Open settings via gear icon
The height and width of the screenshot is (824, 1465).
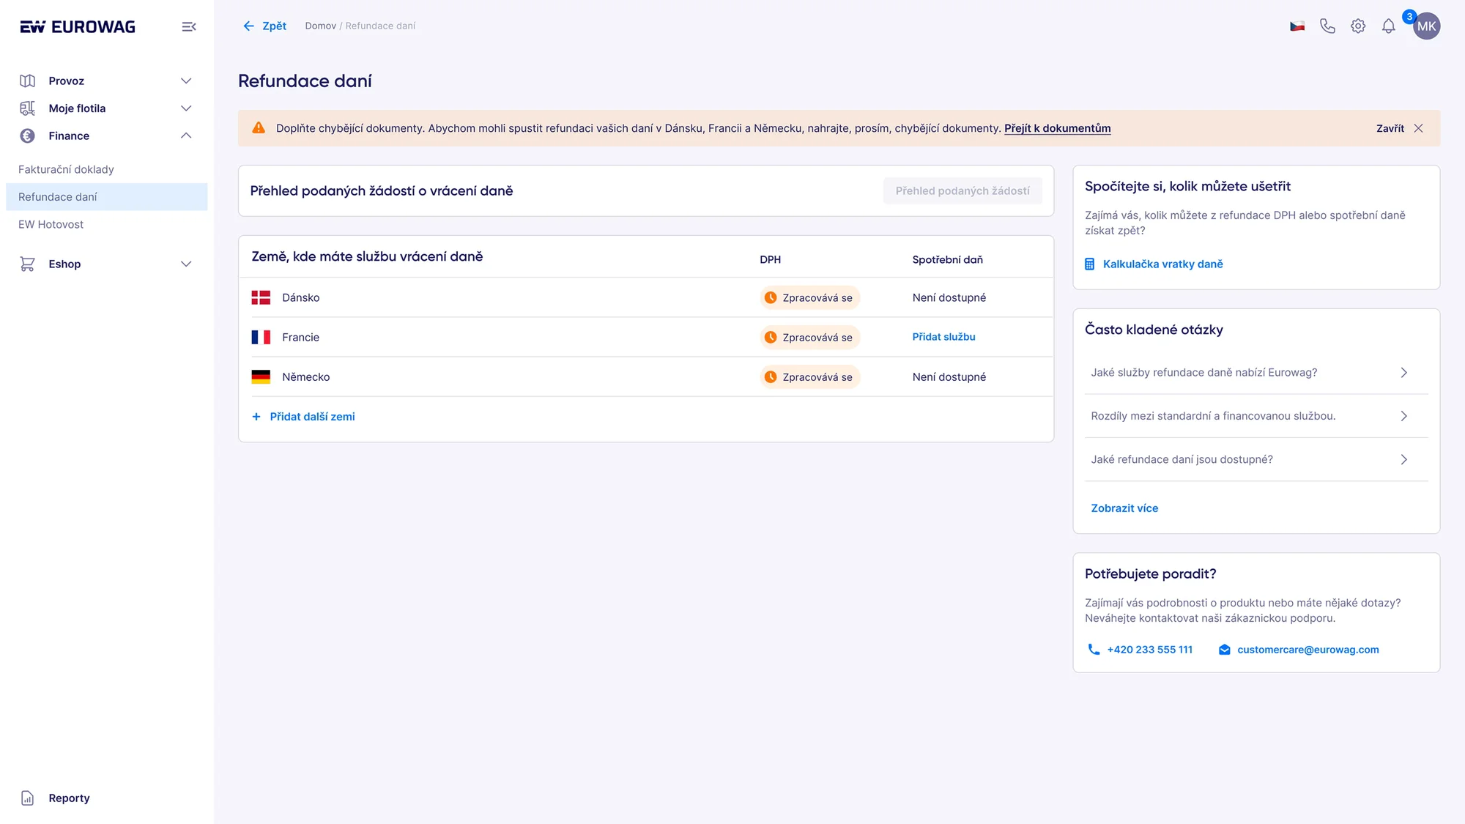(x=1358, y=26)
